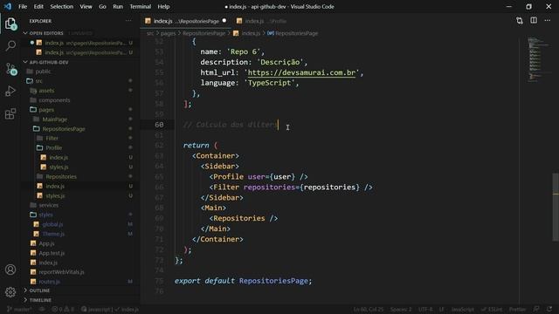Click the master branch status item
Image resolution: width=559 pixels, height=314 pixels.
pyautogui.click(x=19, y=309)
